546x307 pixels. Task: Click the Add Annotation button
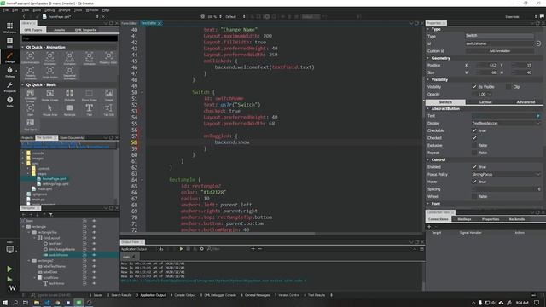pyautogui.click(x=499, y=51)
